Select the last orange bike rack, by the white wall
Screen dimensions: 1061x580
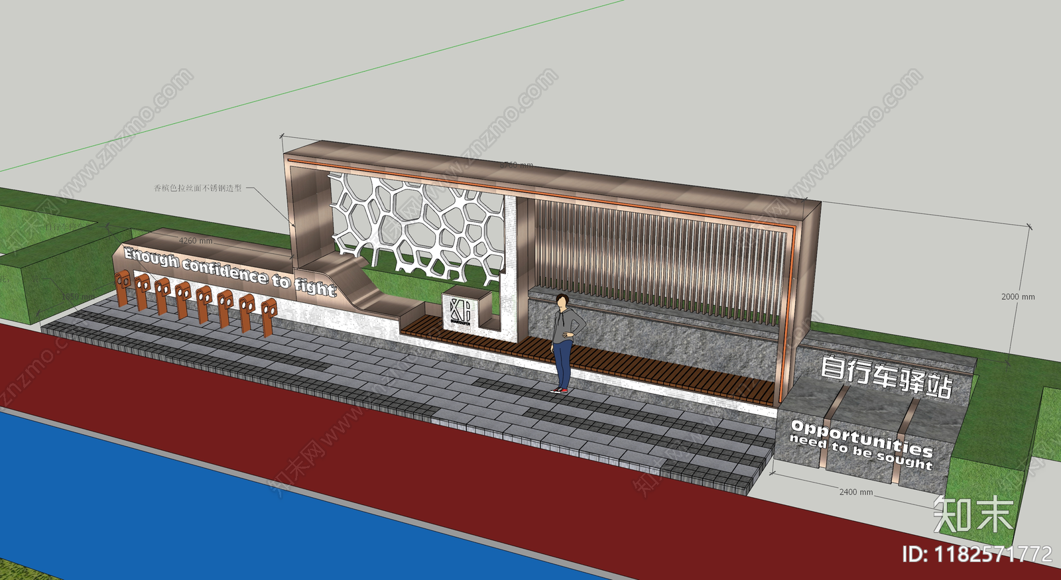268,317
